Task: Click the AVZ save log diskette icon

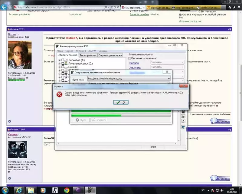Action: pos(183,112)
